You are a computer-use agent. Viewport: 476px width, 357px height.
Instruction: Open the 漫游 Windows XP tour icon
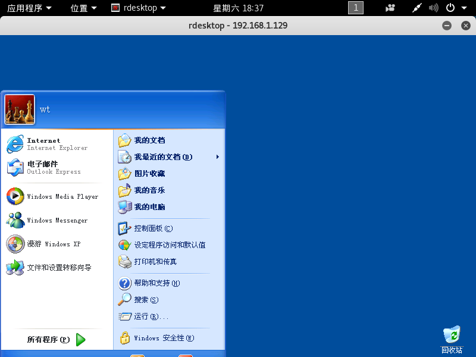[15, 244]
